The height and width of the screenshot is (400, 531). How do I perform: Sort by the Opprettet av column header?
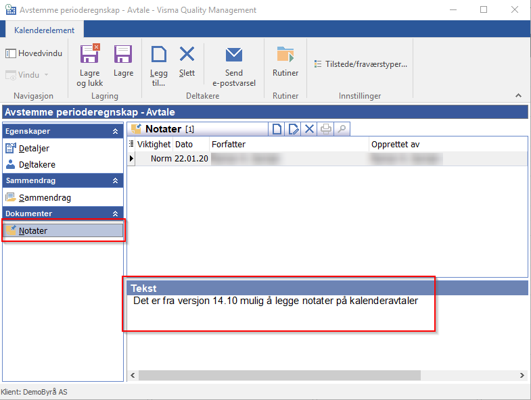(448, 144)
